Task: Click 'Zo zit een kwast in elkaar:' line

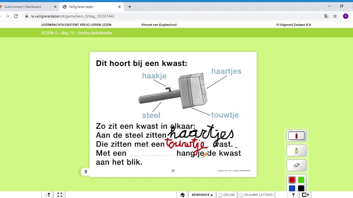Action: pos(145,126)
